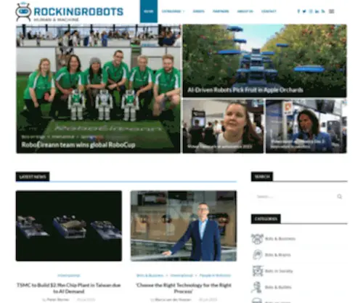Open the Contact navigation item
The width and height of the screenshot is (363, 303).
[269, 12]
